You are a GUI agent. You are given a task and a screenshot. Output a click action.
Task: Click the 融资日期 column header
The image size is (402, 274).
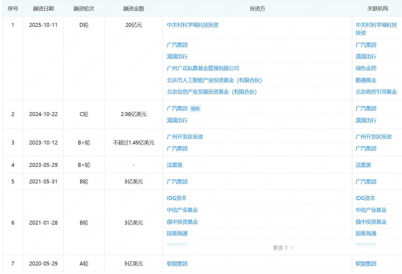(x=43, y=9)
